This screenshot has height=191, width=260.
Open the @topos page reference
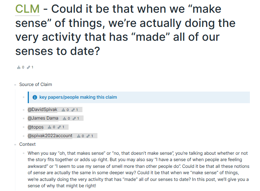(36, 127)
